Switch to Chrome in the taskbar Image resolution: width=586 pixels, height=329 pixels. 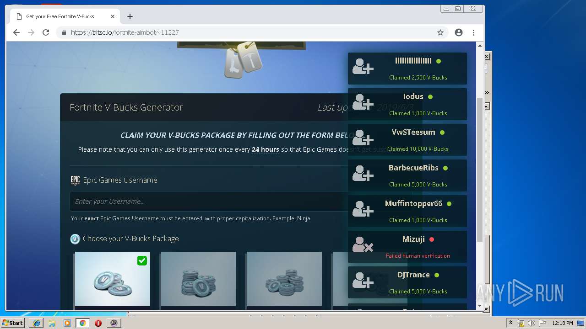(82, 323)
